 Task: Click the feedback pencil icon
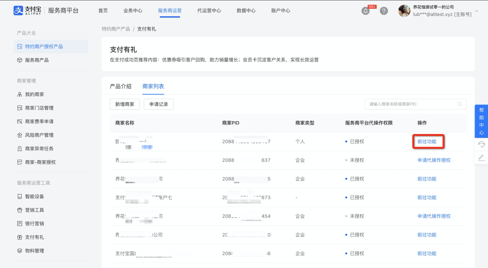[x=481, y=158]
